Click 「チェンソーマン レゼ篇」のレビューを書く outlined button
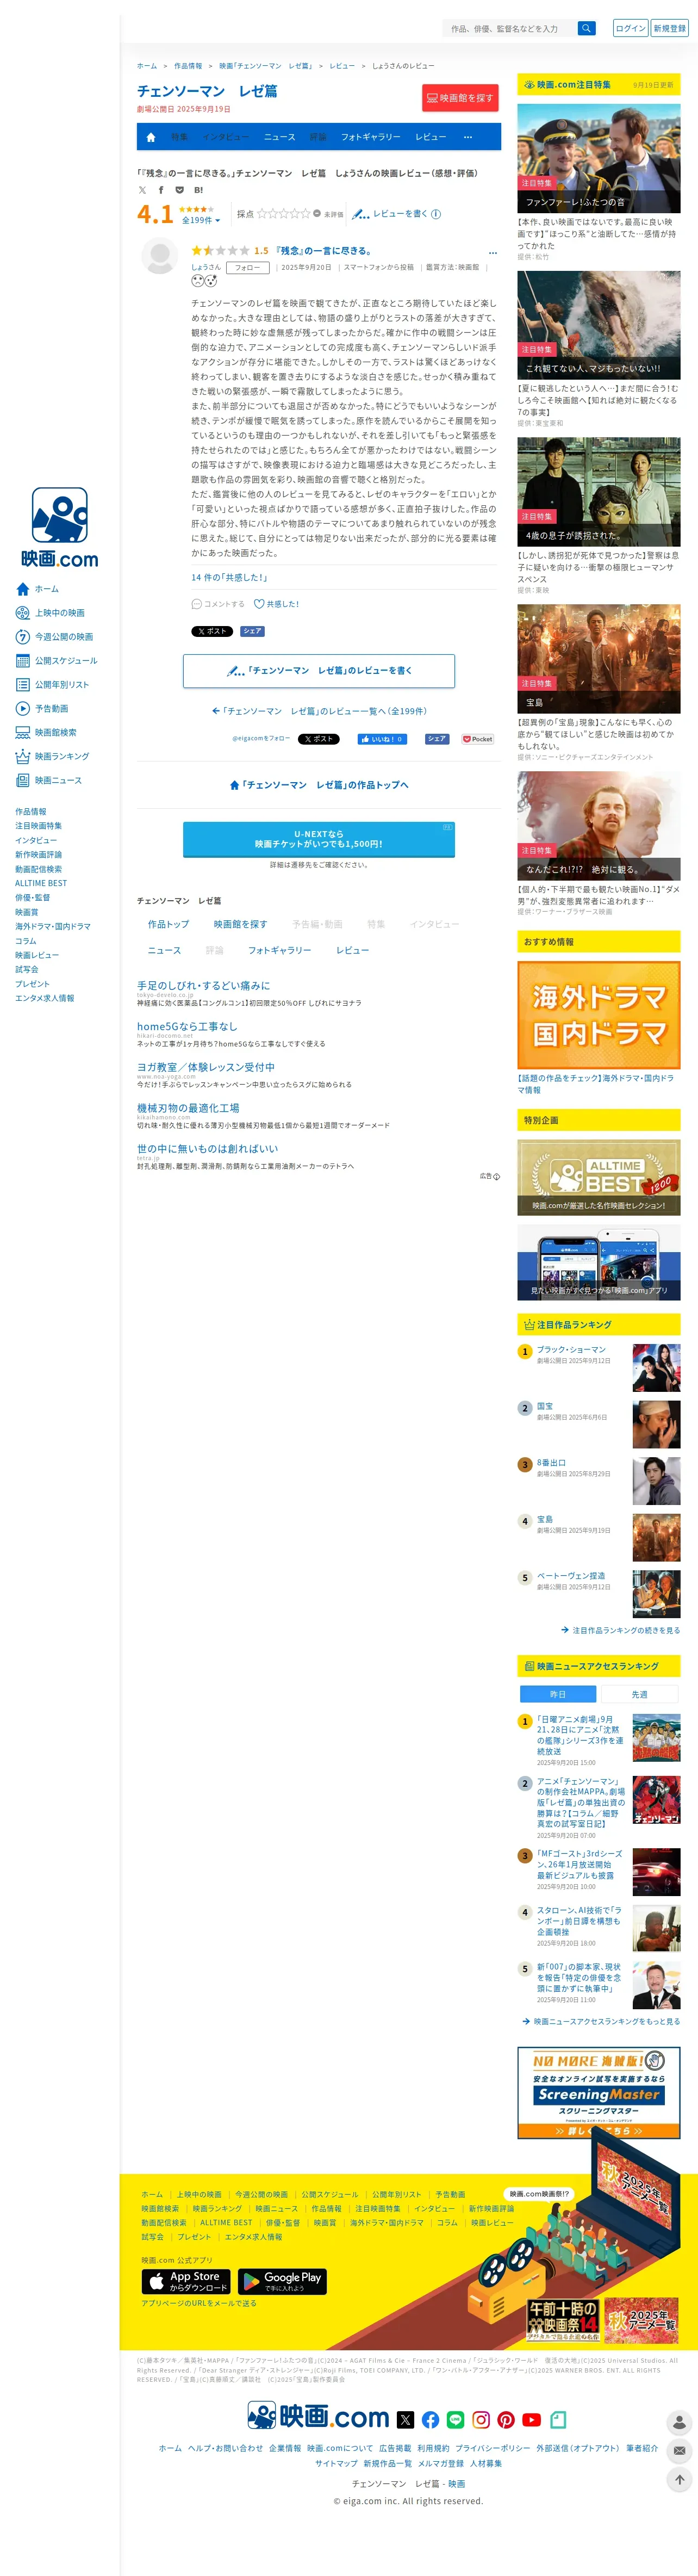This screenshot has height=2576, width=698. click(319, 671)
